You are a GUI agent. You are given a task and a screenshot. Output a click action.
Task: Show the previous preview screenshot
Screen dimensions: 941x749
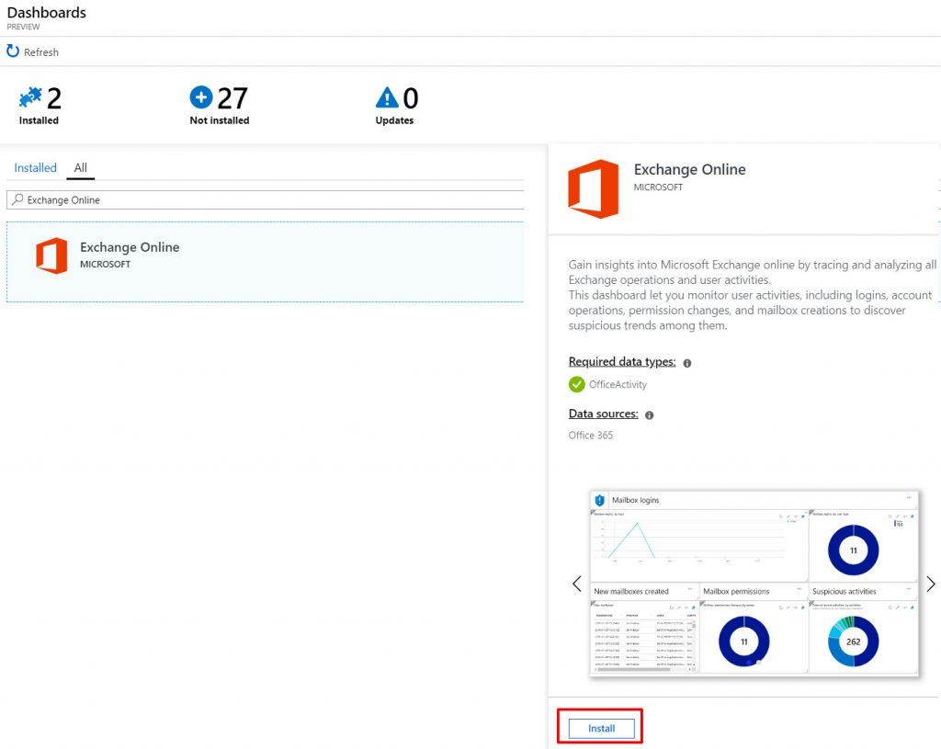pos(577,584)
